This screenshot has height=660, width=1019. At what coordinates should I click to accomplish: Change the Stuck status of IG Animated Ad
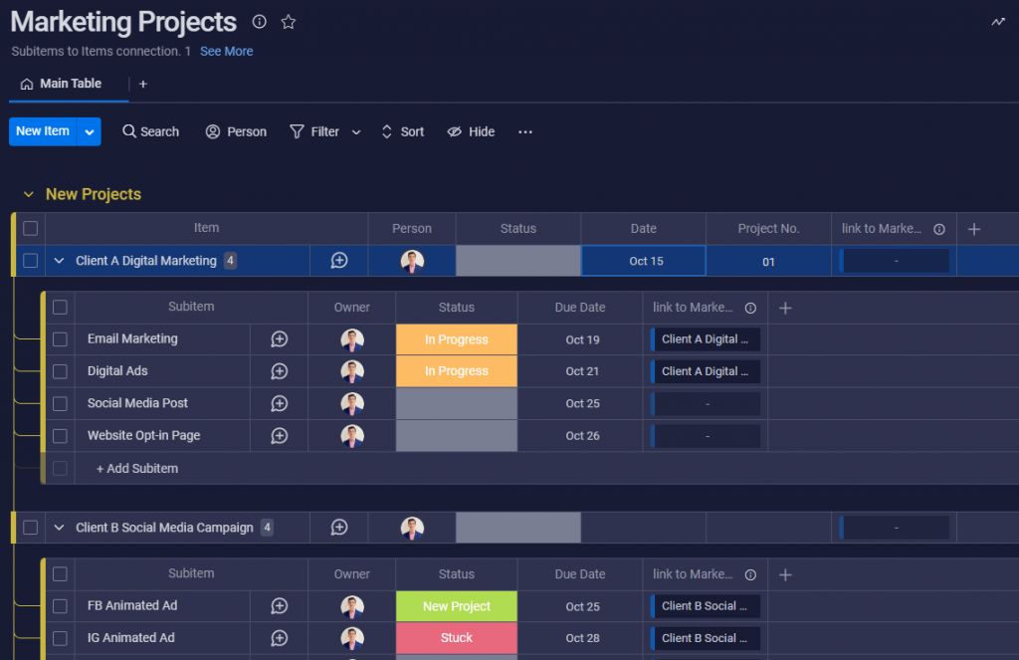coord(456,638)
